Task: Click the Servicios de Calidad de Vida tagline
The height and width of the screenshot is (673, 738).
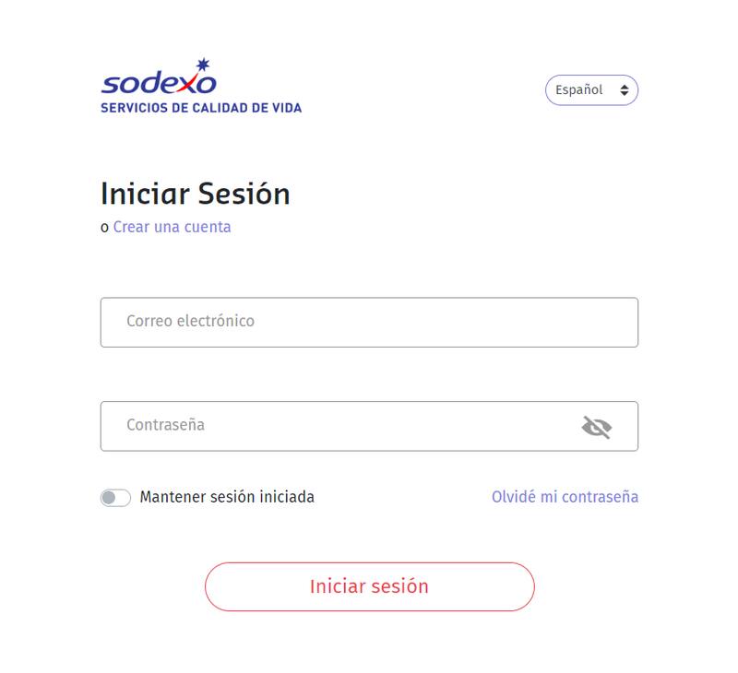Action: 201,108
